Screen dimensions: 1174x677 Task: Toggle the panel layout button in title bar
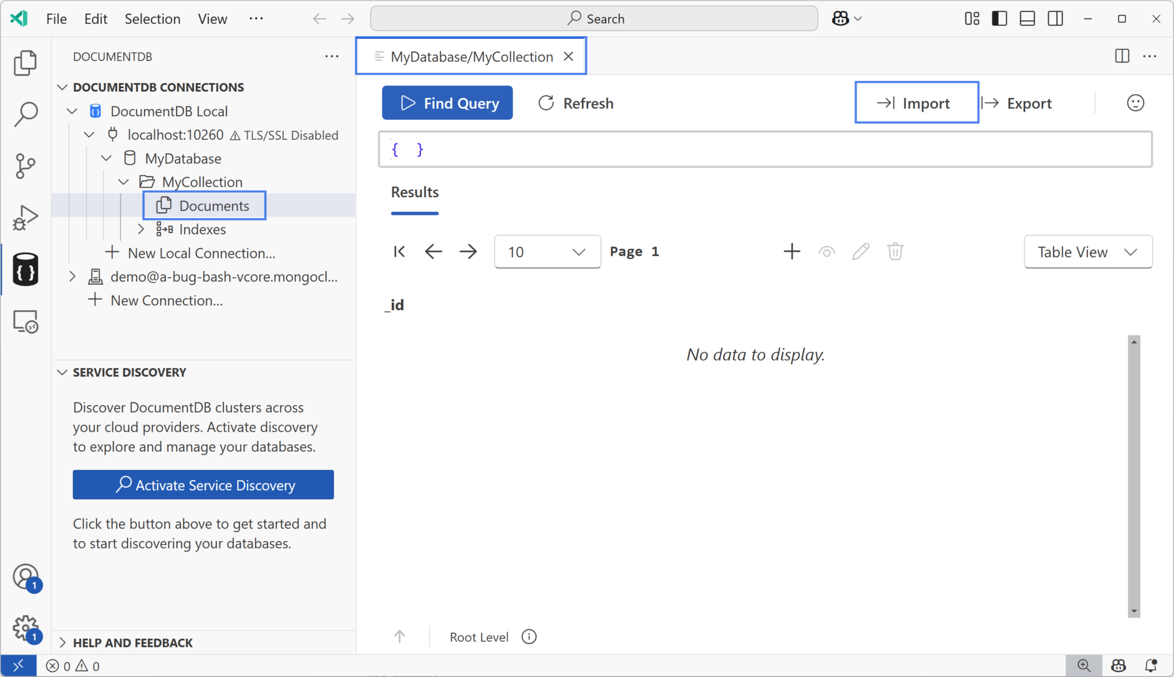1027,18
